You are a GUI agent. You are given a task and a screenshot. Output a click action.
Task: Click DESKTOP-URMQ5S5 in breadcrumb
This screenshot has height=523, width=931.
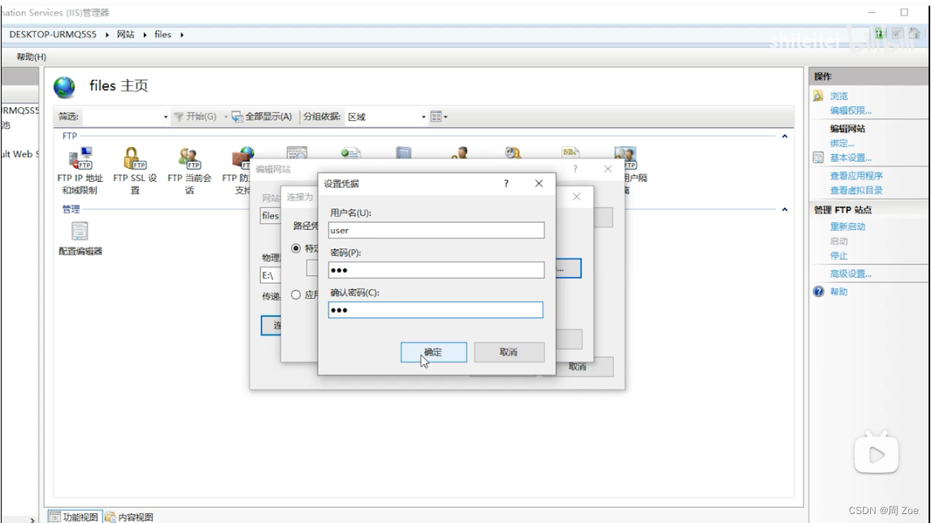[x=53, y=34]
